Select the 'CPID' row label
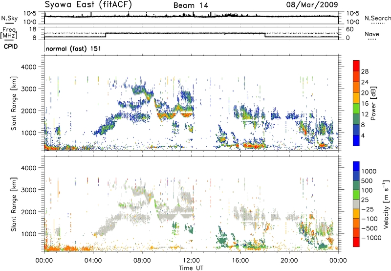 pyautogui.click(x=11, y=46)
